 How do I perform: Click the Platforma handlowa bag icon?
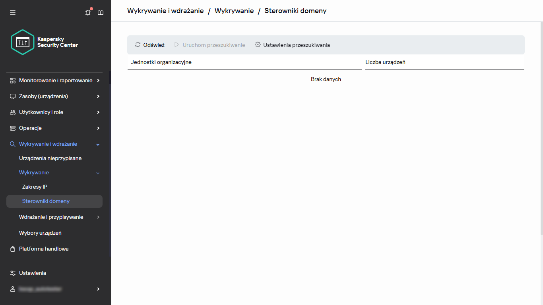pos(12,249)
